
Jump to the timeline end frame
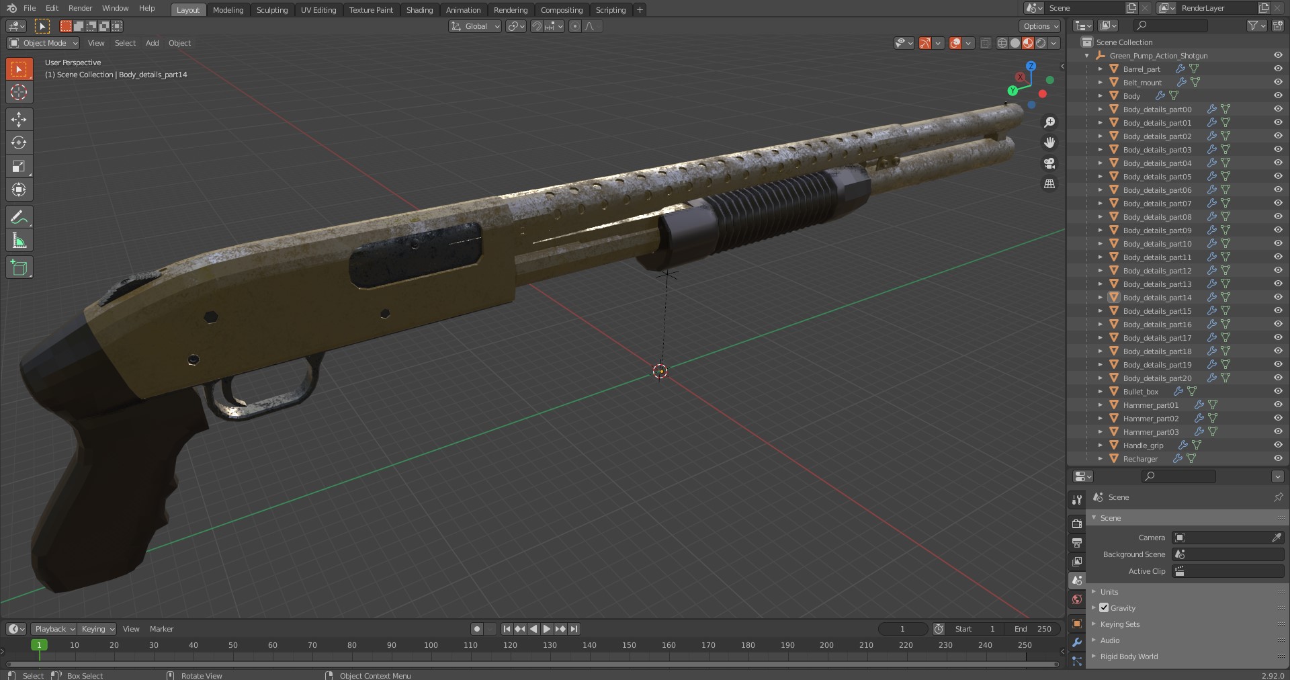tap(574, 629)
